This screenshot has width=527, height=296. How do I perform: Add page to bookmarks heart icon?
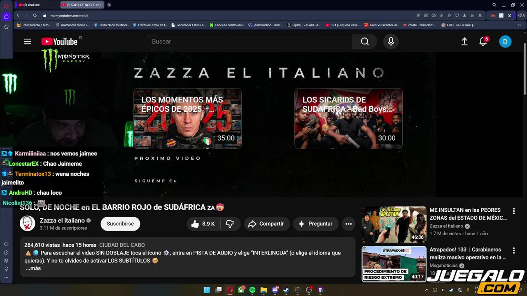point(457,15)
